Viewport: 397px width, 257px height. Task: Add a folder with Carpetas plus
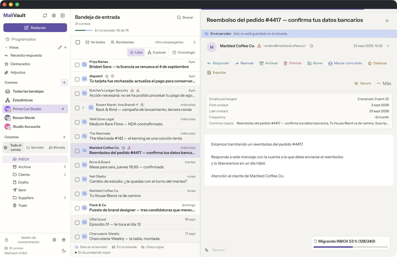pyautogui.click(x=64, y=137)
